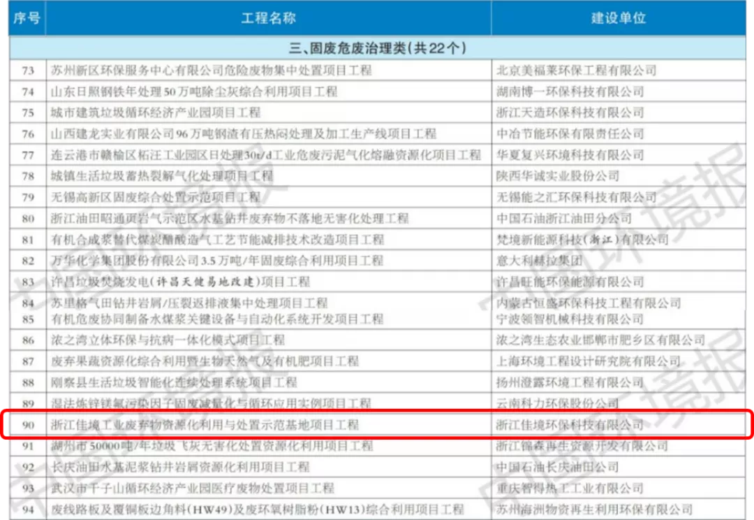Screen dimensions: 754x520
Task: Click the 序号 column header
Action: [x=27, y=18]
